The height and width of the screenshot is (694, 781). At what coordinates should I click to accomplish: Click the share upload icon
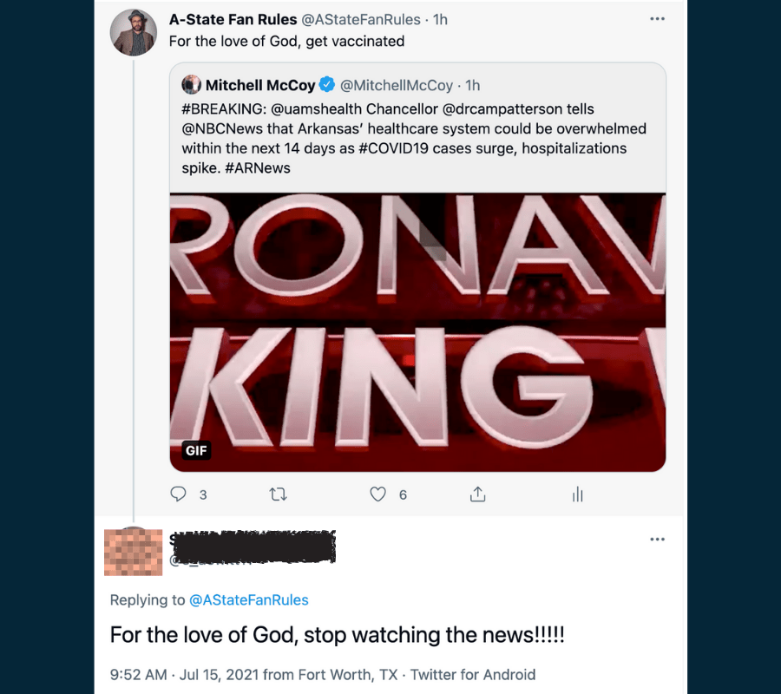tap(477, 494)
